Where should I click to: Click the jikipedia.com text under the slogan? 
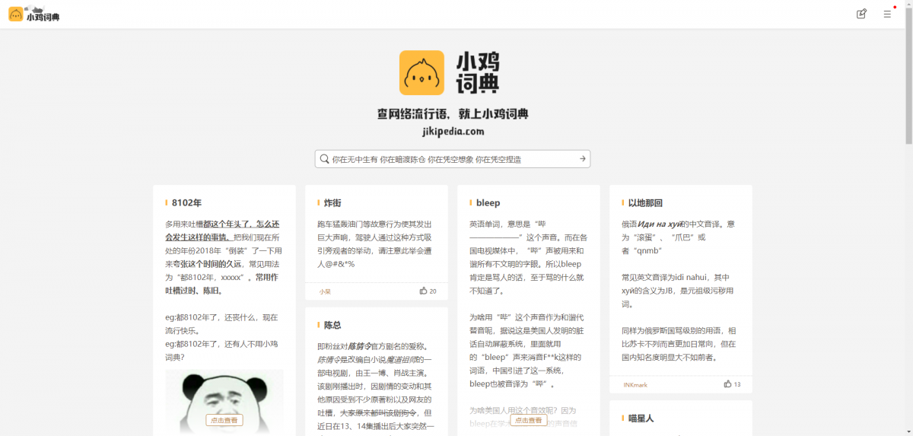click(453, 131)
